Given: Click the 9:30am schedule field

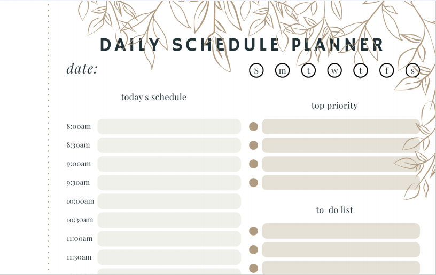Looking at the screenshot, I should tap(169, 183).
